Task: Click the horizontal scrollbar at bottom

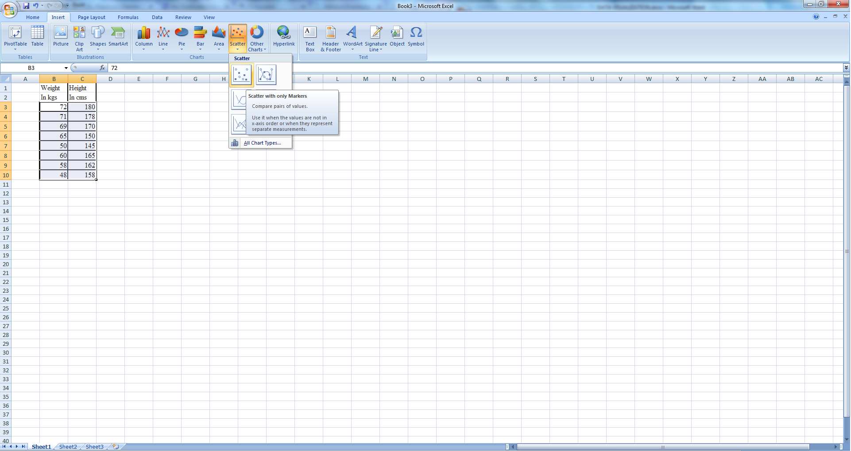Action: 663,447
